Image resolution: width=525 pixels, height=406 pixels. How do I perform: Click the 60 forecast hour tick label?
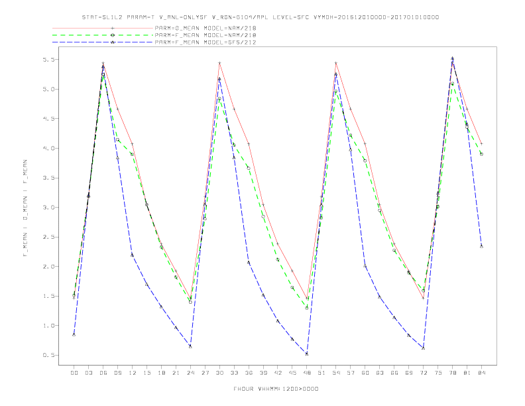pyautogui.click(x=365, y=373)
